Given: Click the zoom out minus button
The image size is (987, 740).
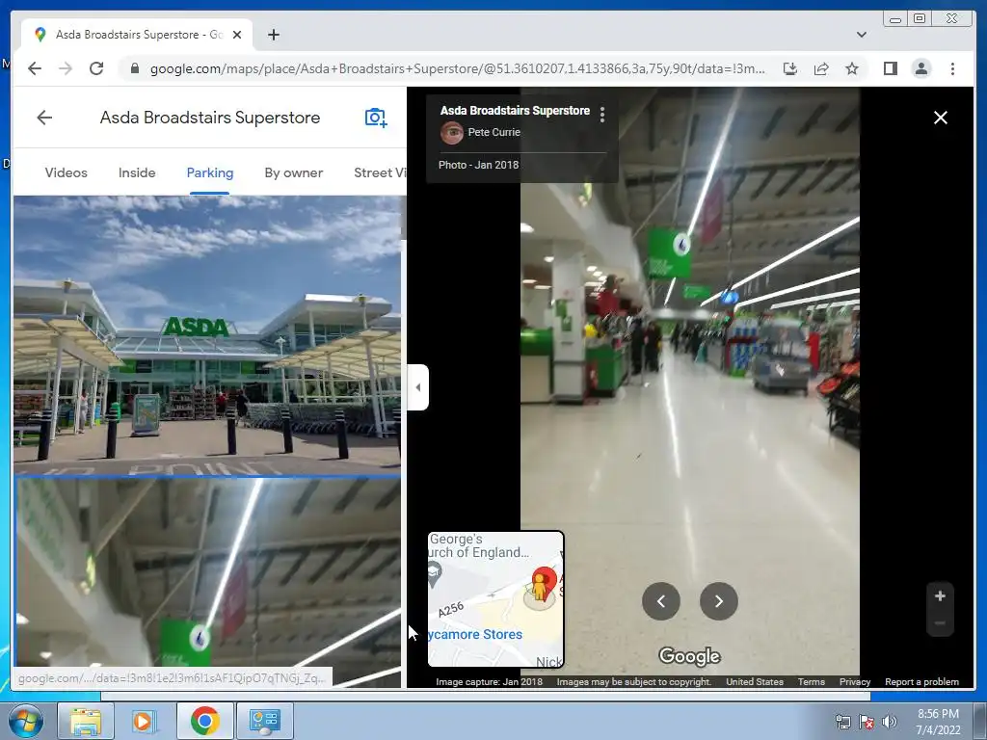Looking at the screenshot, I should coord(940,623).
